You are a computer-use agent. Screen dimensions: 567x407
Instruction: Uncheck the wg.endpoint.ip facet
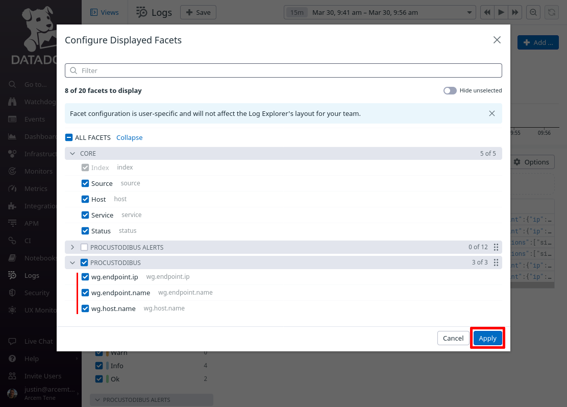click(85, 277)
